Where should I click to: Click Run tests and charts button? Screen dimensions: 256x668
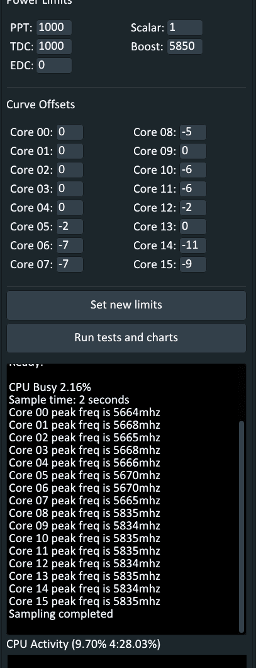coord(126,338)
